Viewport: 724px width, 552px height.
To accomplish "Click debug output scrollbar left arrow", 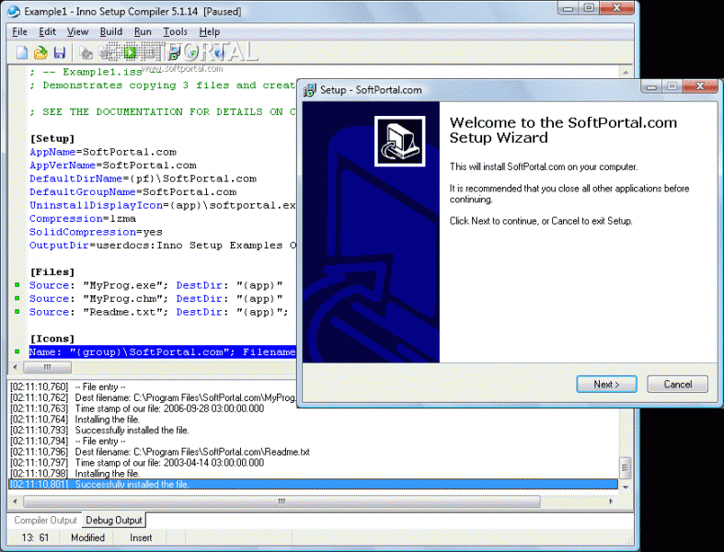I will pos(16,501).
